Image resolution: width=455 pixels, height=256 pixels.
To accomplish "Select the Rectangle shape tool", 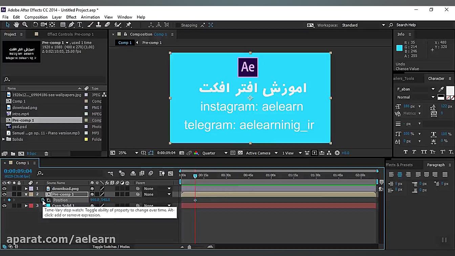I will click(x=63, y=25).
